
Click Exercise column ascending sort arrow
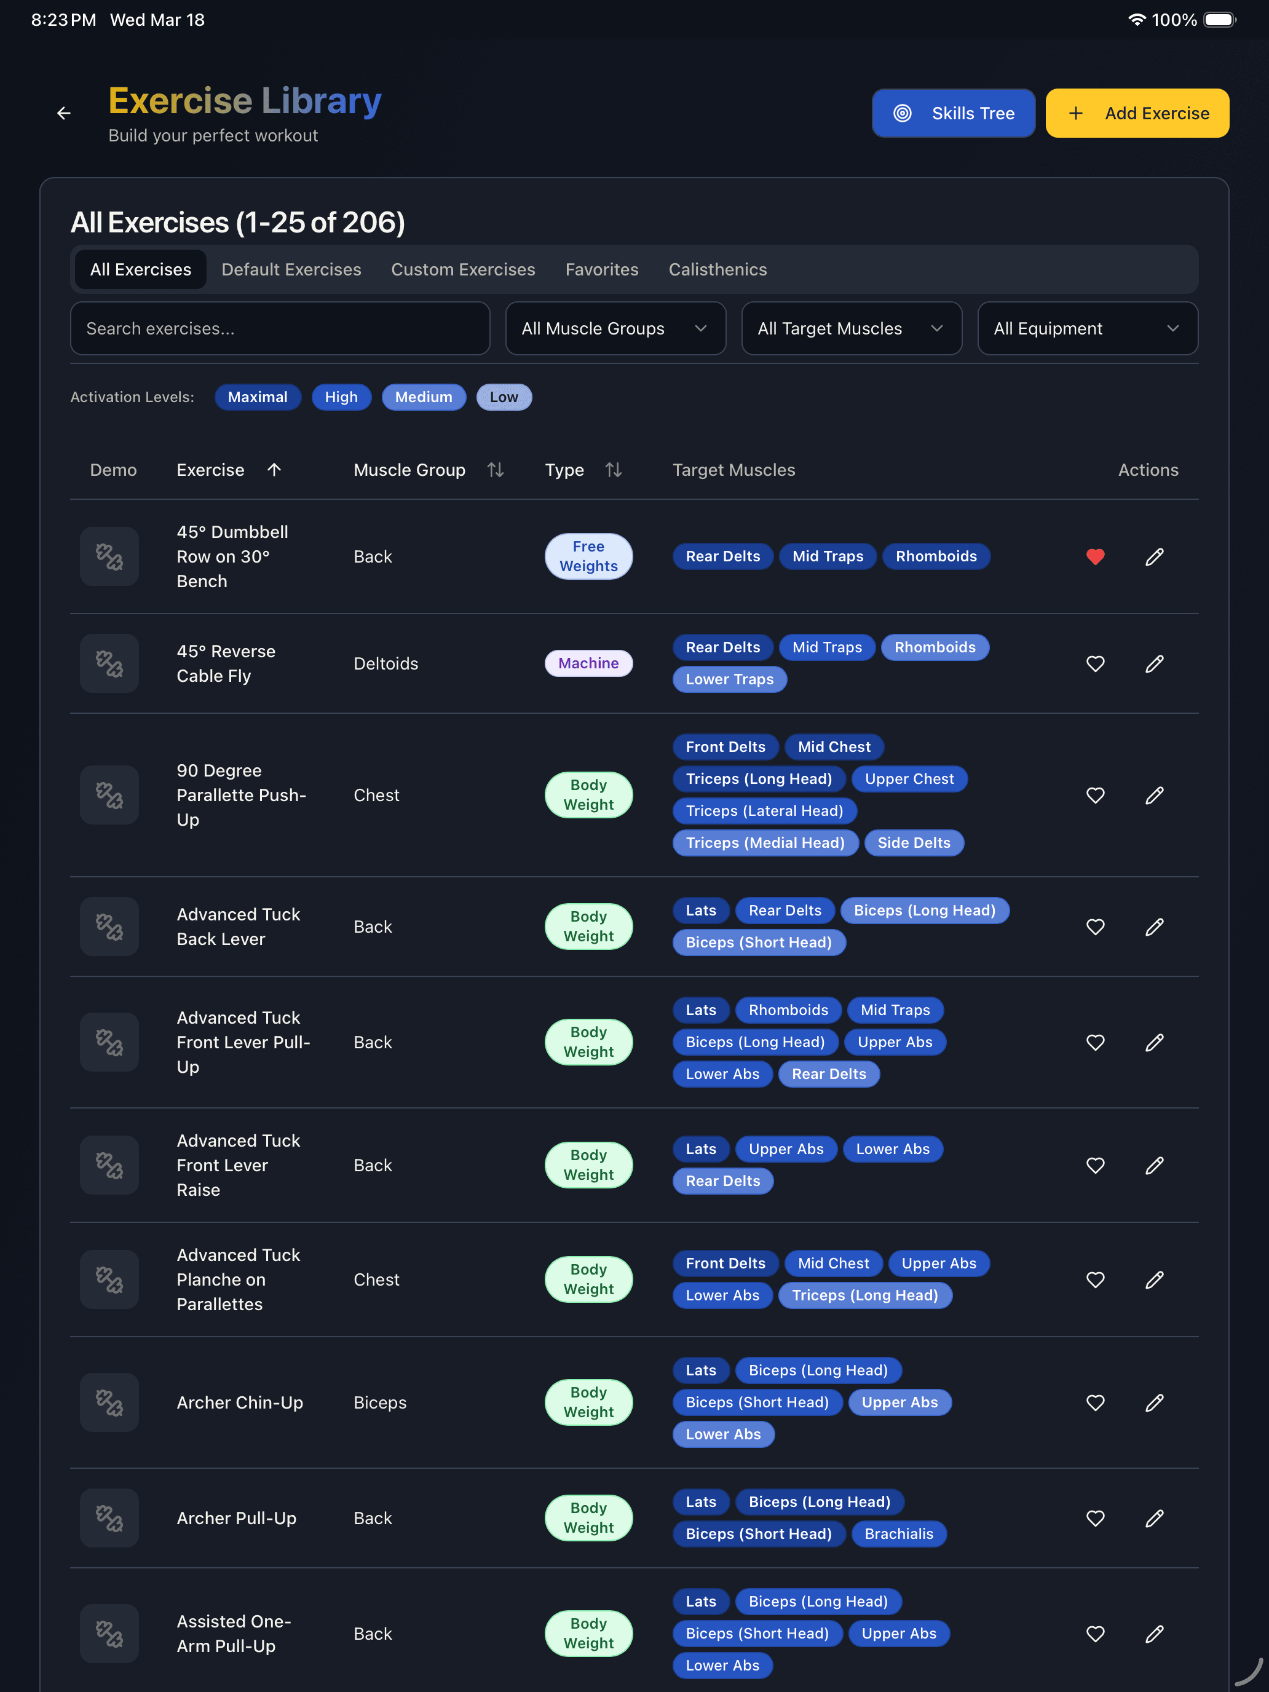[274, 470]
